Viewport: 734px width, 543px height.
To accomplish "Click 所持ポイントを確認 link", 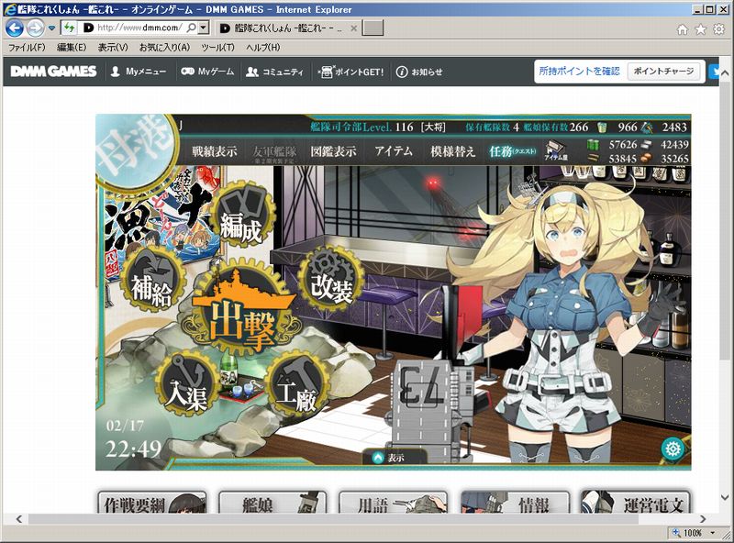I will pos(579,72).
